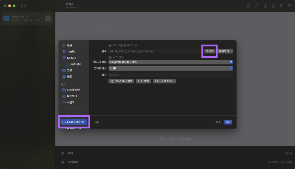Click the 아키텍처 chip icon
The height and width of the screenshot is (169, 295).
(x=63, y=162)
